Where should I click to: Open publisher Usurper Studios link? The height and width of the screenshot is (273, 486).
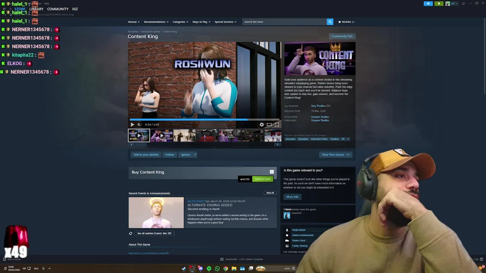320,120
